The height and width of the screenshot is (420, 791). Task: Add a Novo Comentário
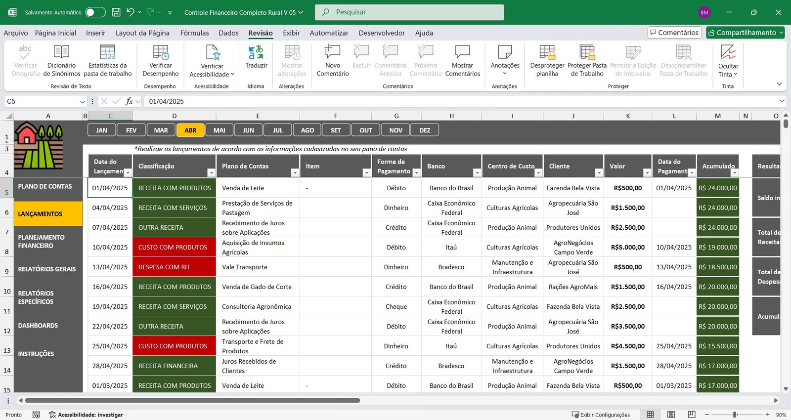pos(332,52)
